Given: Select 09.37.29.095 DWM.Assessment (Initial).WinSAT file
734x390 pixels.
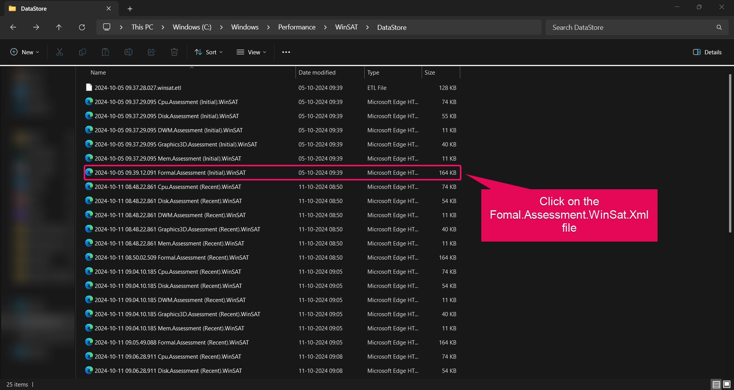Looking at the screenshot, I should click(x=272, y=130).
